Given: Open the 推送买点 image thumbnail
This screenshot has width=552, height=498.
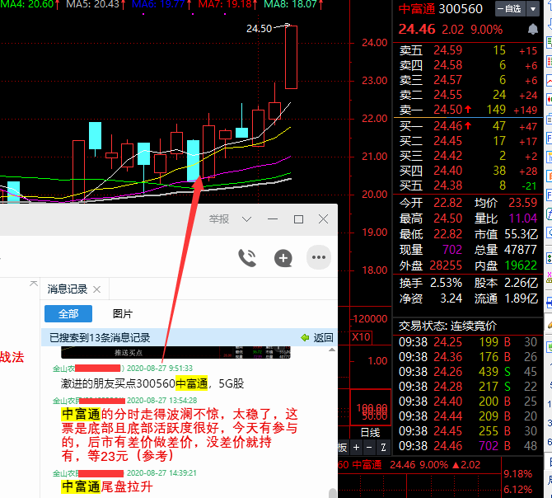Looking at the screenshot, I should [175, 352].
